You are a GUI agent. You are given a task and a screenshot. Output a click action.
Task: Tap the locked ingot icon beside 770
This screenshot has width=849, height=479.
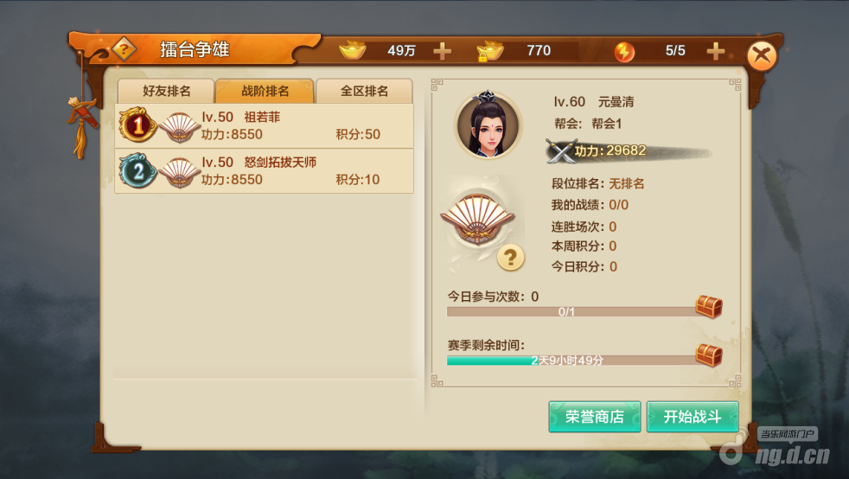490,51
